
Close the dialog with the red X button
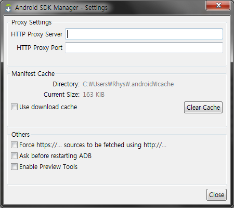point(218,5)
